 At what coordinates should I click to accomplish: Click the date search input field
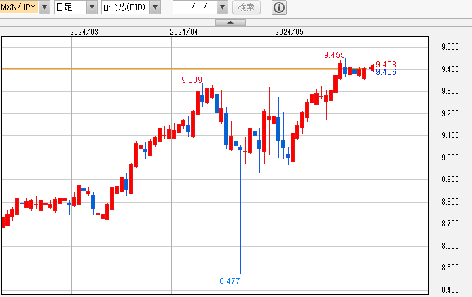pyautogui.click(x=195, y=7)
